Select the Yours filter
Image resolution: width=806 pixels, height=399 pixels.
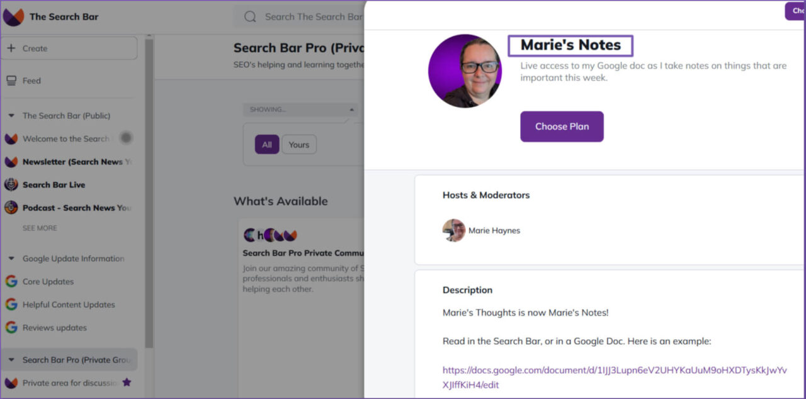[299, 145]
